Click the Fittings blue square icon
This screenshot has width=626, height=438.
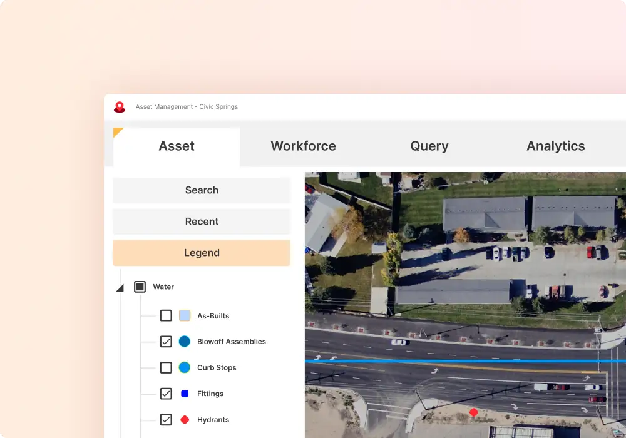[x=185, y=394]
